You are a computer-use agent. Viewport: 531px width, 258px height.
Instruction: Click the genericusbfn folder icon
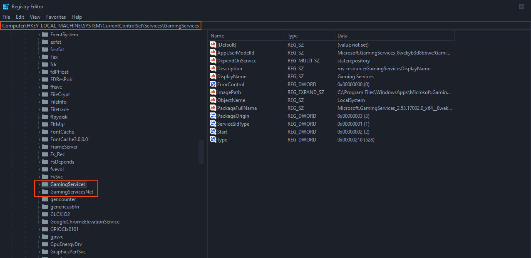45,207
